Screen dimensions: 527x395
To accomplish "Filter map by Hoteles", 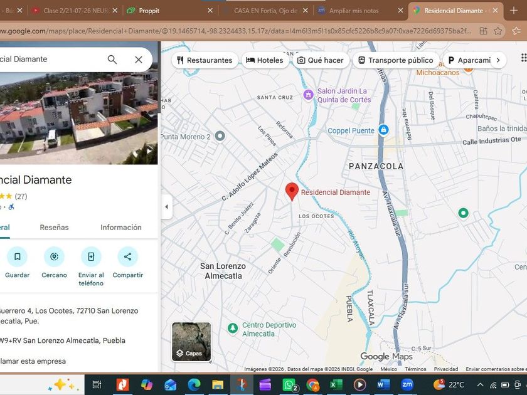I will (x=265, y=60).
